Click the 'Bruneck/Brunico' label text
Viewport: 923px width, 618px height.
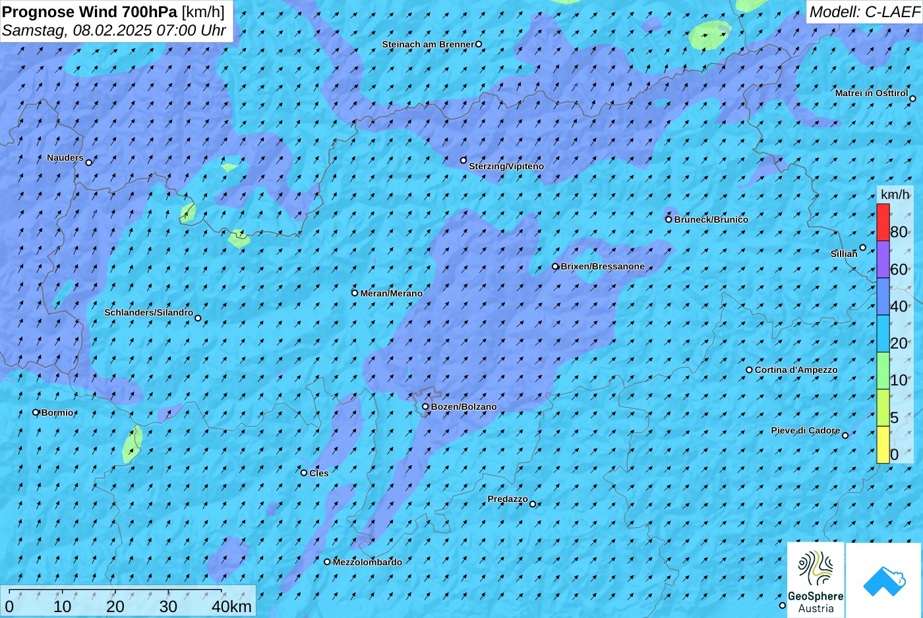(711, 219)
